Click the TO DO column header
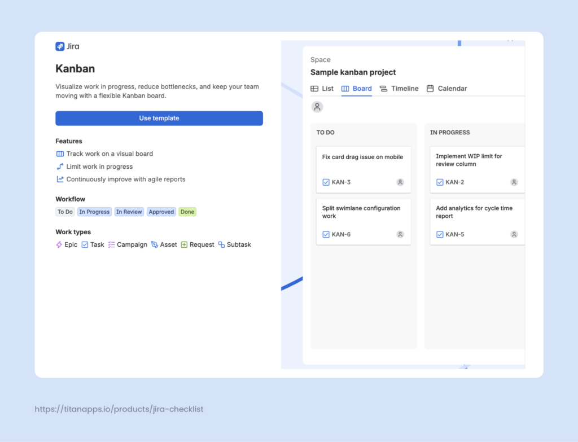 326,132
